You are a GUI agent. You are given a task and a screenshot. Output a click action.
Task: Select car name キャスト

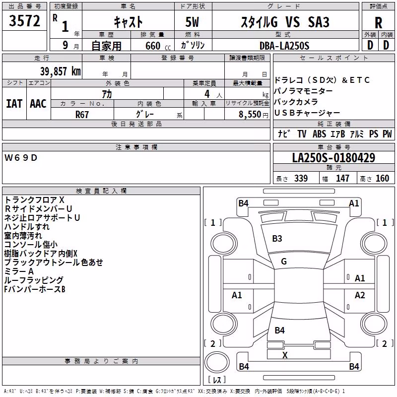tap(129, 22)
